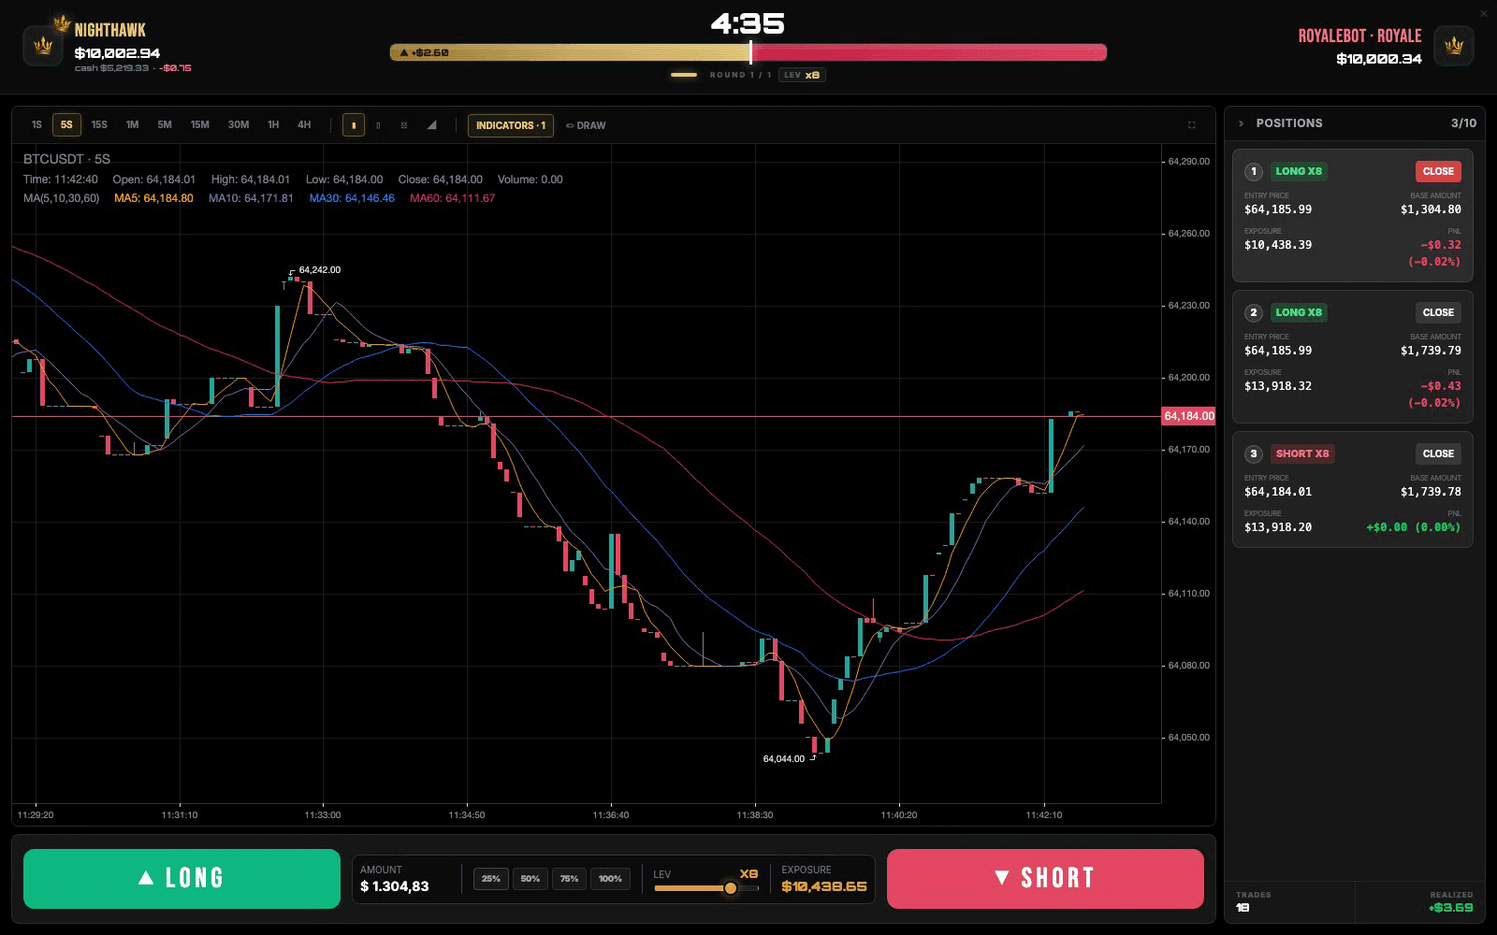Click the BTCUSDT · 5S chart title
The width and height of the screenshot is (1497, 935).
click(66, 159)
